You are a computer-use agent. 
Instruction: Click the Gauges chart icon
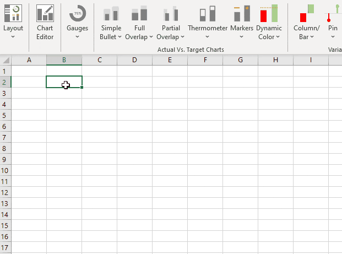click(x=77, y=13)
